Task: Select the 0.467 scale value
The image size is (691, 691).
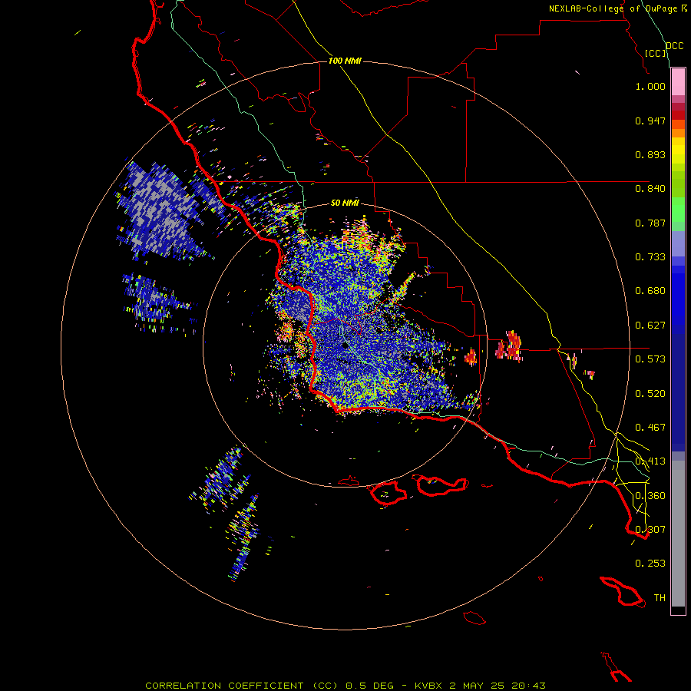Action: click(650, 428)
